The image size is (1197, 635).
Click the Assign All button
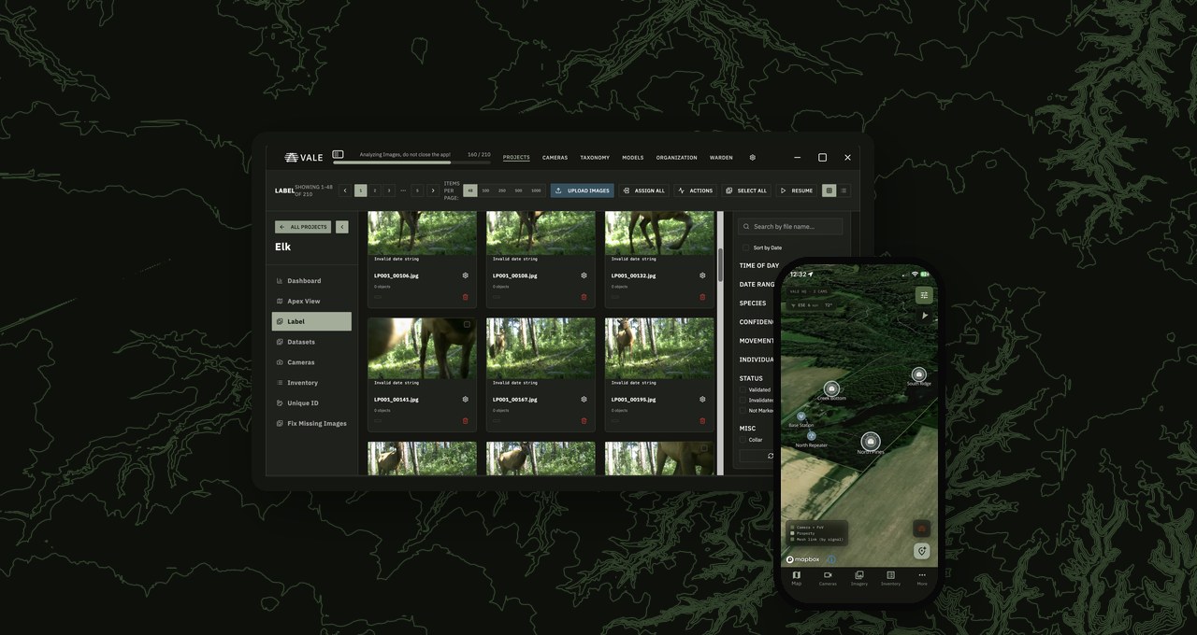point(644,190)
